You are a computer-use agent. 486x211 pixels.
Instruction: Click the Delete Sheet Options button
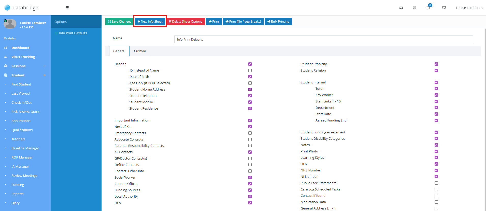(185, 22)
